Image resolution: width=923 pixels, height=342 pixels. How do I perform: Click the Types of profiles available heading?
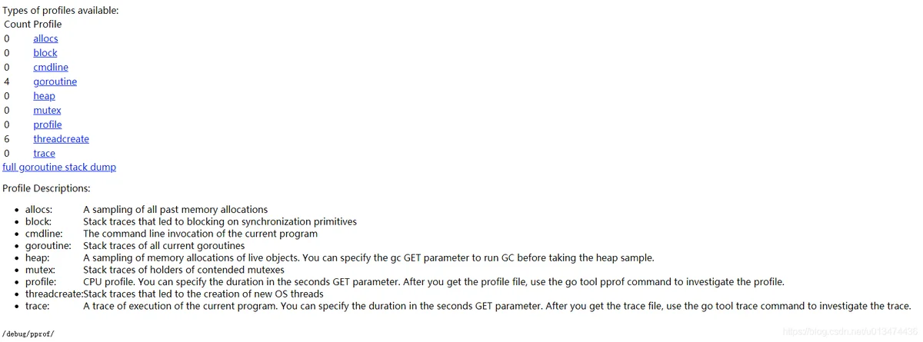click(x=61, y=11)
